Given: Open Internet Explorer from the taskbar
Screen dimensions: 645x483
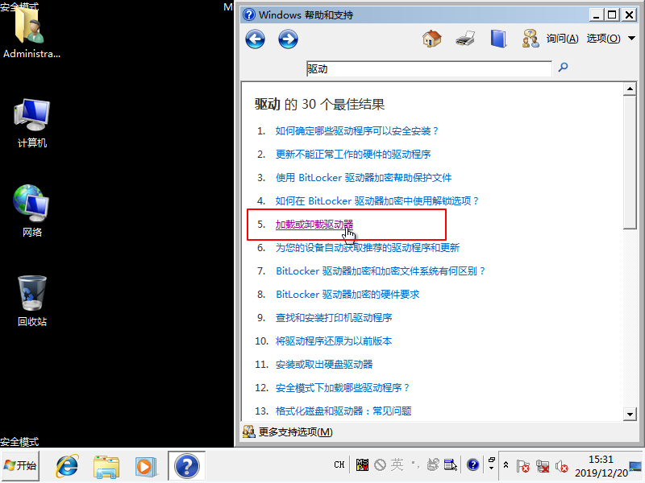Looking at the screenshot, I should pyautogui.click(x=67, y=465).
